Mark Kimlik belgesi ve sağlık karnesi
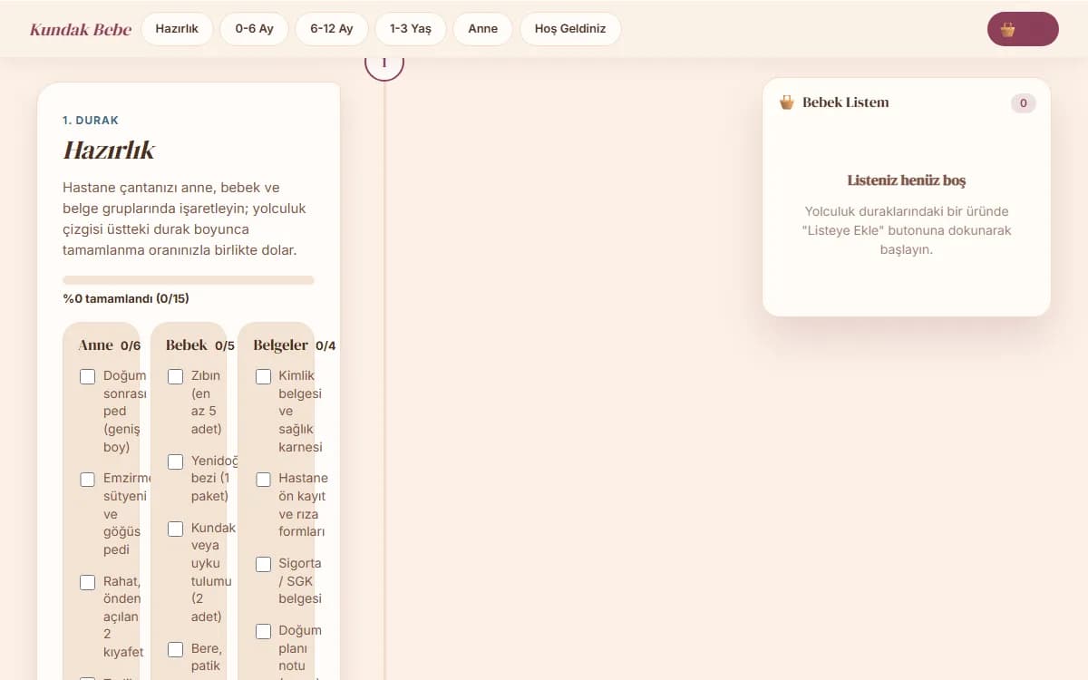 click(263, 376)
